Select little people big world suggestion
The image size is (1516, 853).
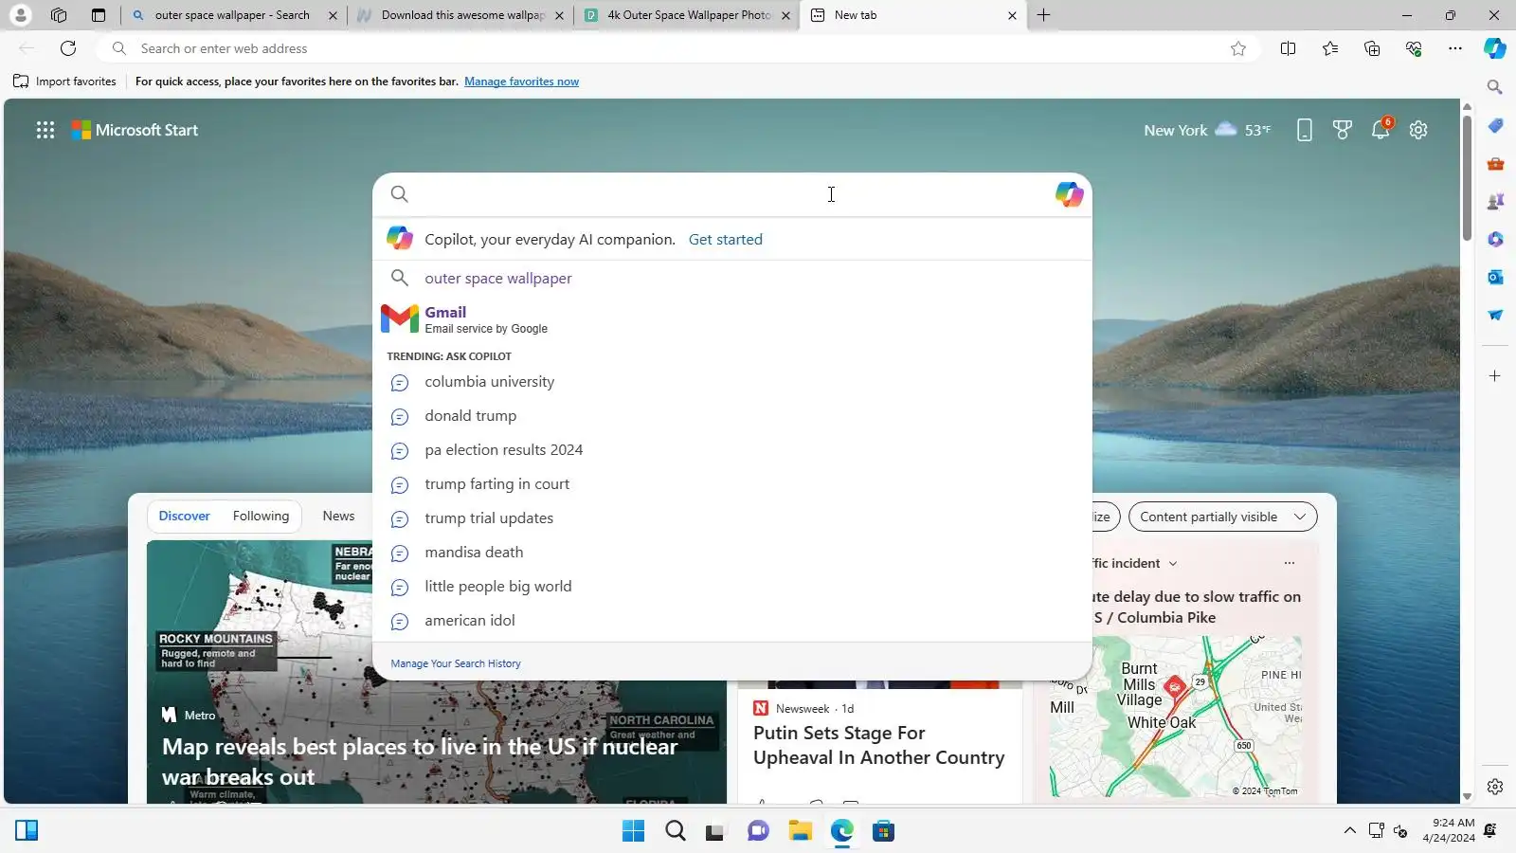coord(731,587)
